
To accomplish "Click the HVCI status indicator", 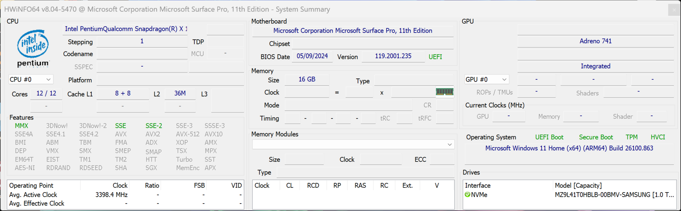I will (658, 137).
